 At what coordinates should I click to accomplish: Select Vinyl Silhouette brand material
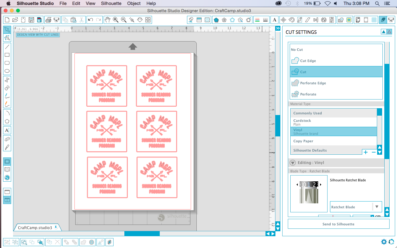(334, 131)
